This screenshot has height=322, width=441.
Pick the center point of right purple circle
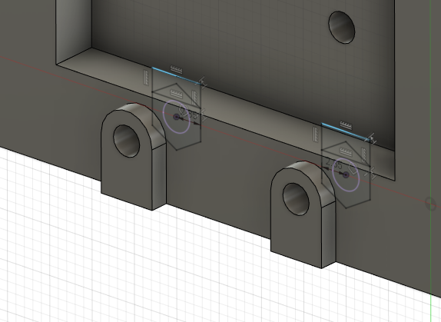[346, 175]
